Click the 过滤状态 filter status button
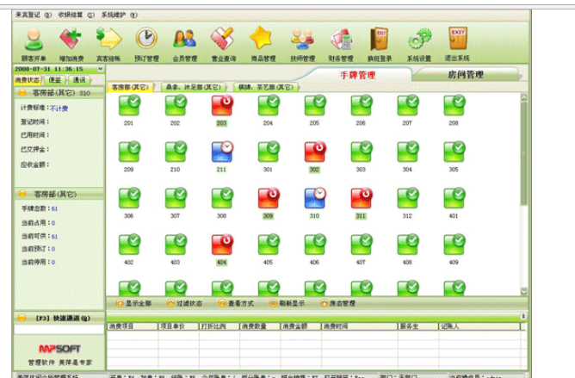 pos(184,303)
